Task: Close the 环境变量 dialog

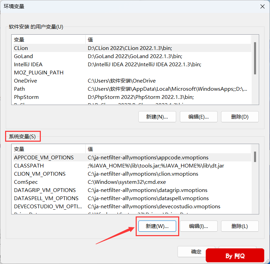Action: 263,6
